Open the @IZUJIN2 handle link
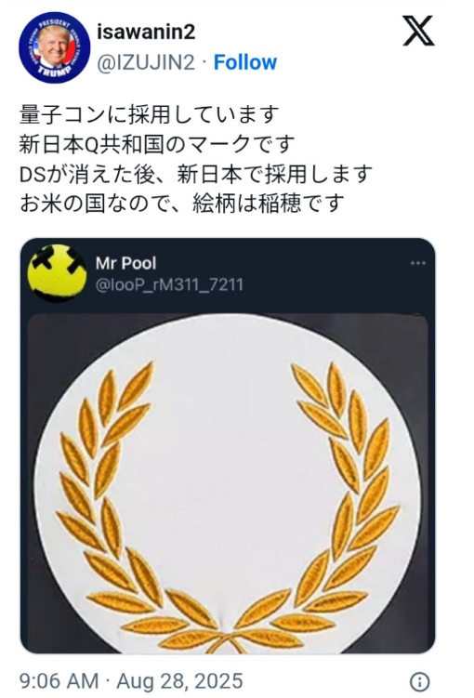 [146, 63]
